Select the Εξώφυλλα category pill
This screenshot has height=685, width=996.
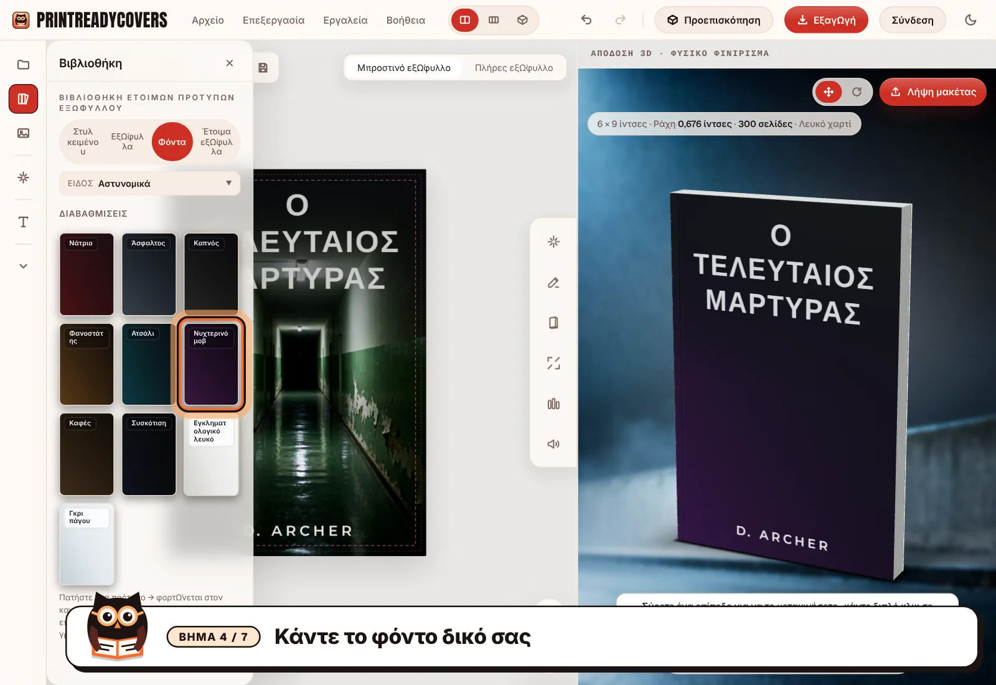[x=128, y=141]
